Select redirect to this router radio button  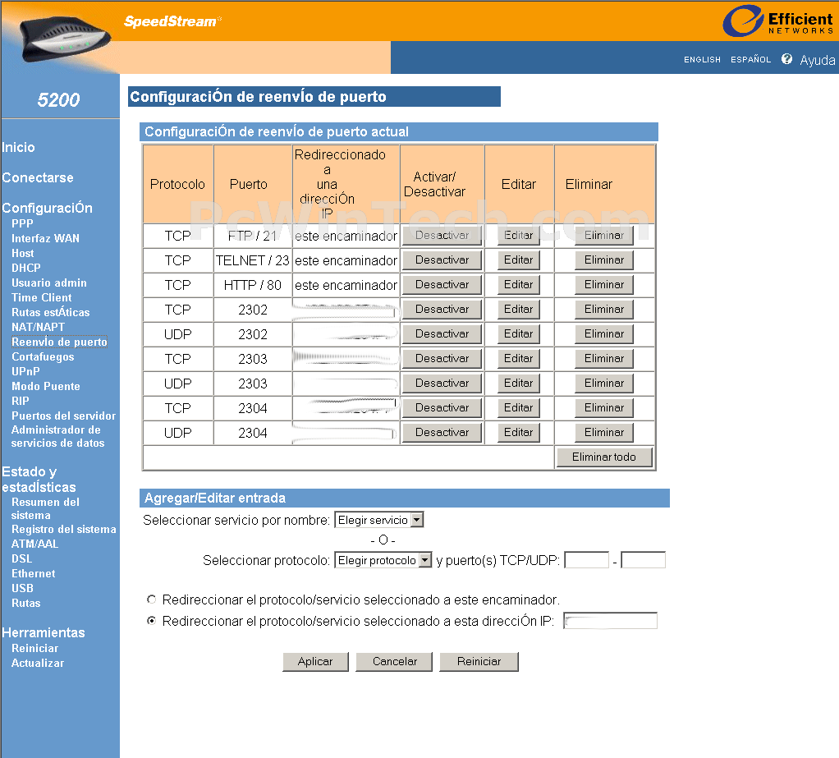pyautogui.click(x=151, y=599)
